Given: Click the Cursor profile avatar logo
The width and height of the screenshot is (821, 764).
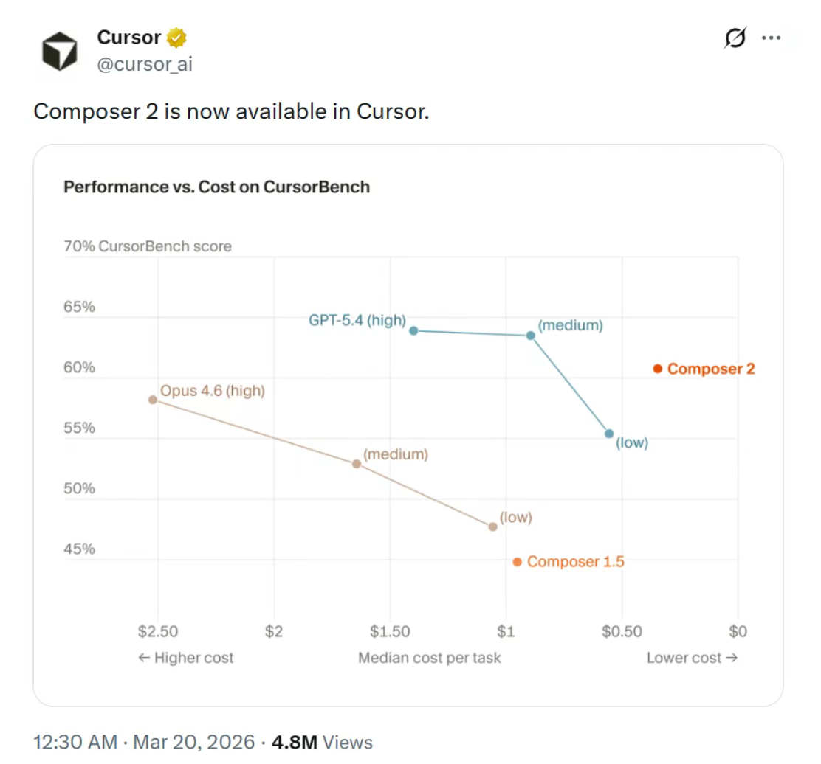Looking at the screenshot, I should [x=59, y=52].
